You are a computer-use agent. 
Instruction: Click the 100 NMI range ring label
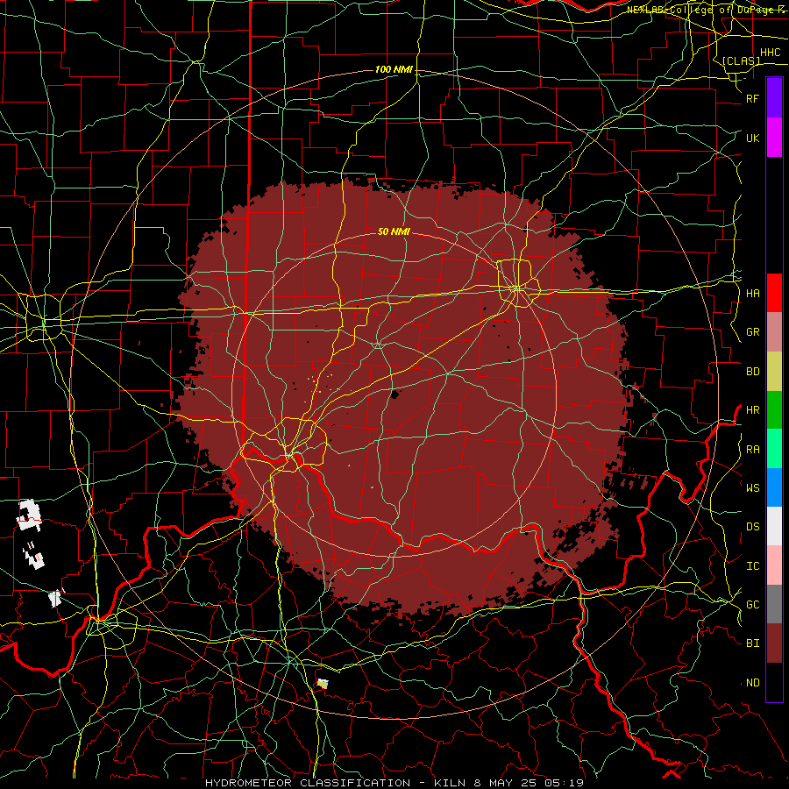pyautogui.click(x=394, y=69)
